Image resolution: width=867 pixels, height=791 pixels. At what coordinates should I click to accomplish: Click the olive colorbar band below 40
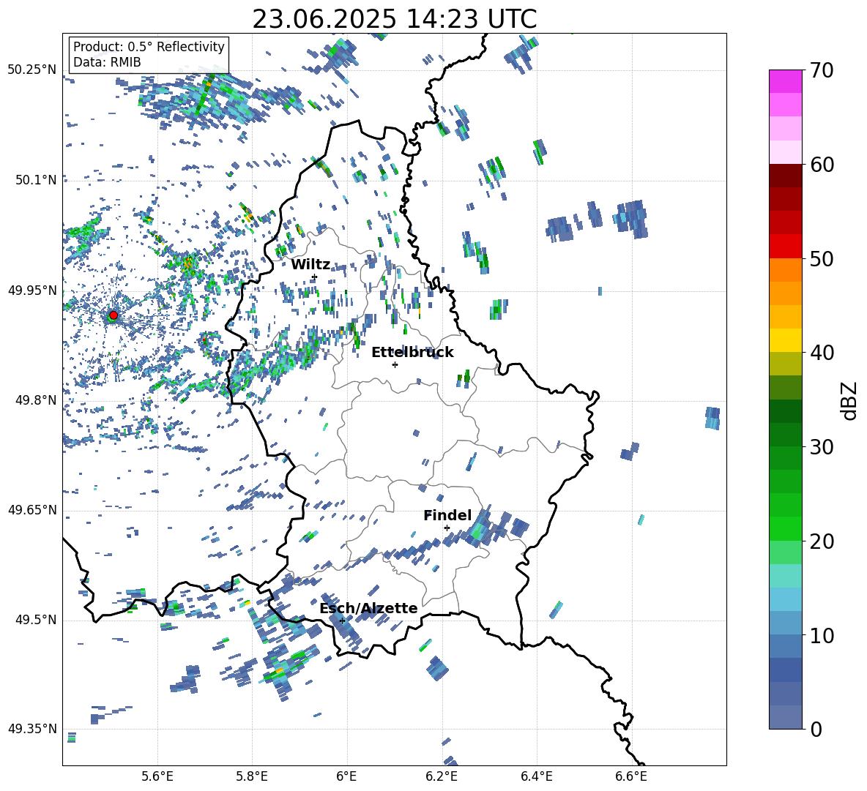point(785,364)
